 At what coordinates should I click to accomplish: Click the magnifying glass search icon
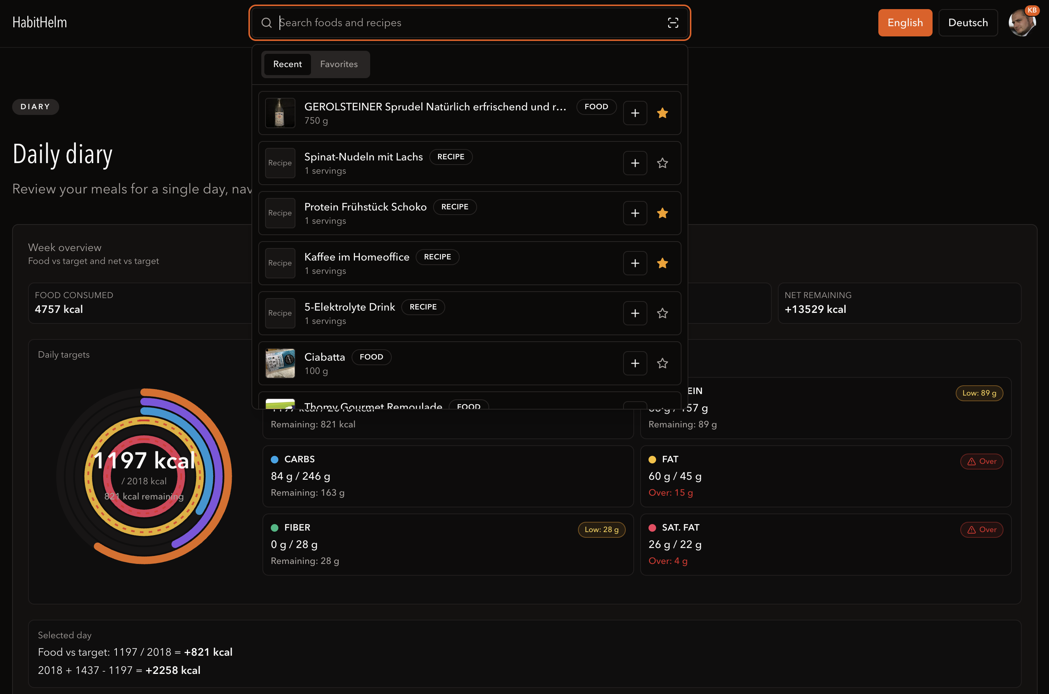267,23
